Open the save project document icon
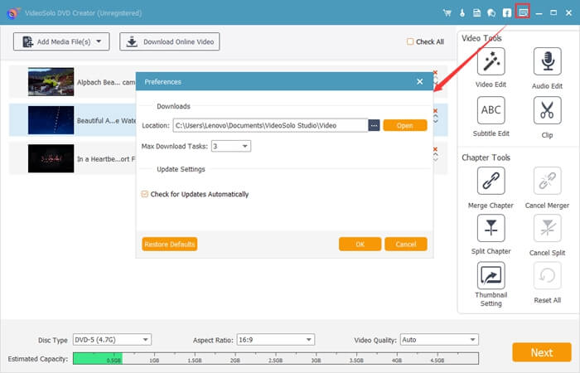The width and height of the screenshot is (580, 373). 476,13
